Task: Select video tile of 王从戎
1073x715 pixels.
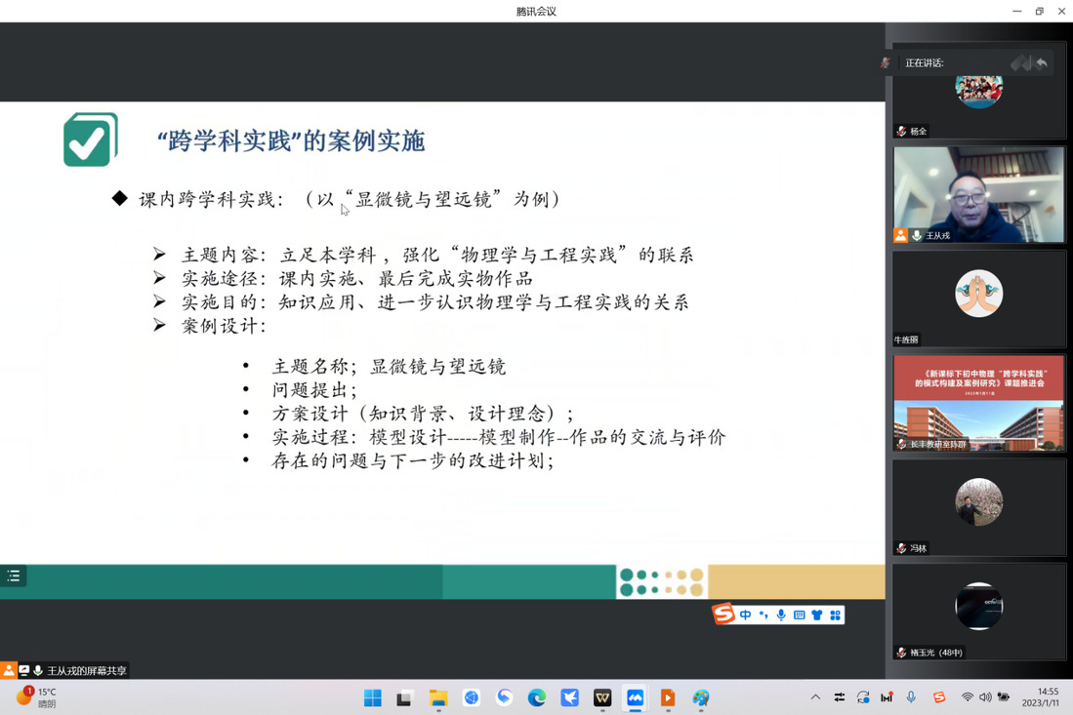Action: click(978, 194)
